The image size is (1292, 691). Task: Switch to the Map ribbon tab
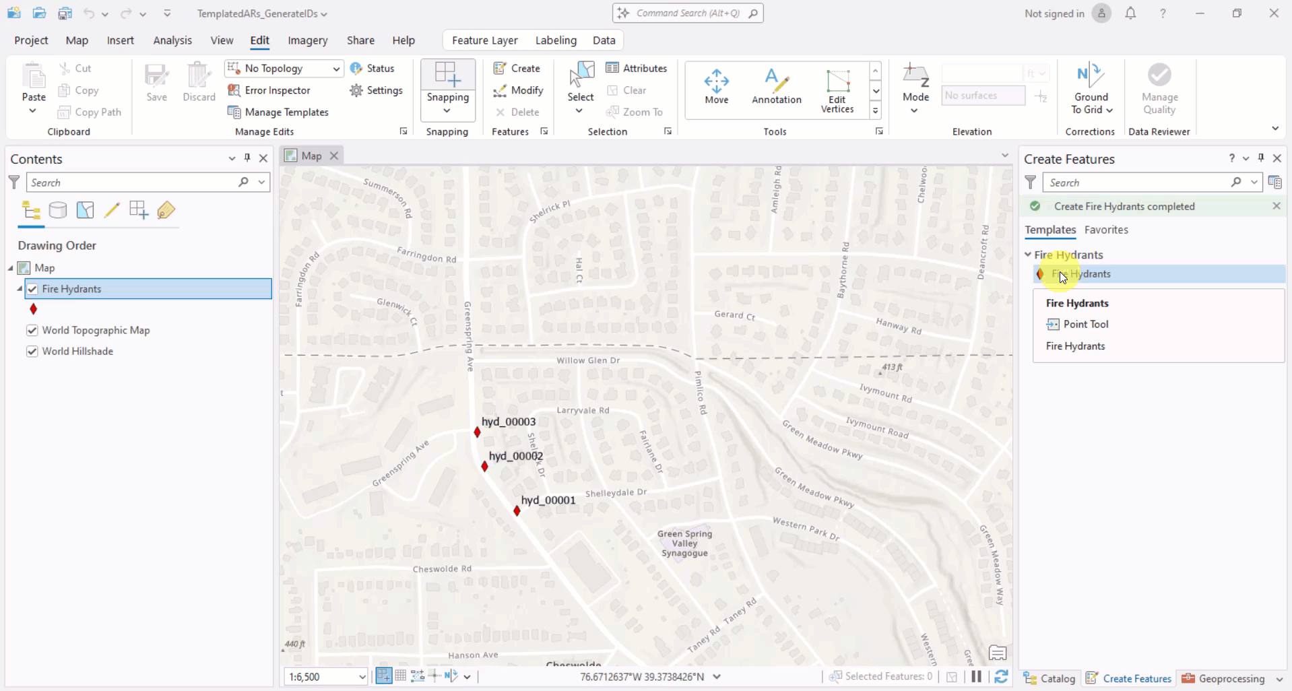pyautogui.click(x=77, y=40)
